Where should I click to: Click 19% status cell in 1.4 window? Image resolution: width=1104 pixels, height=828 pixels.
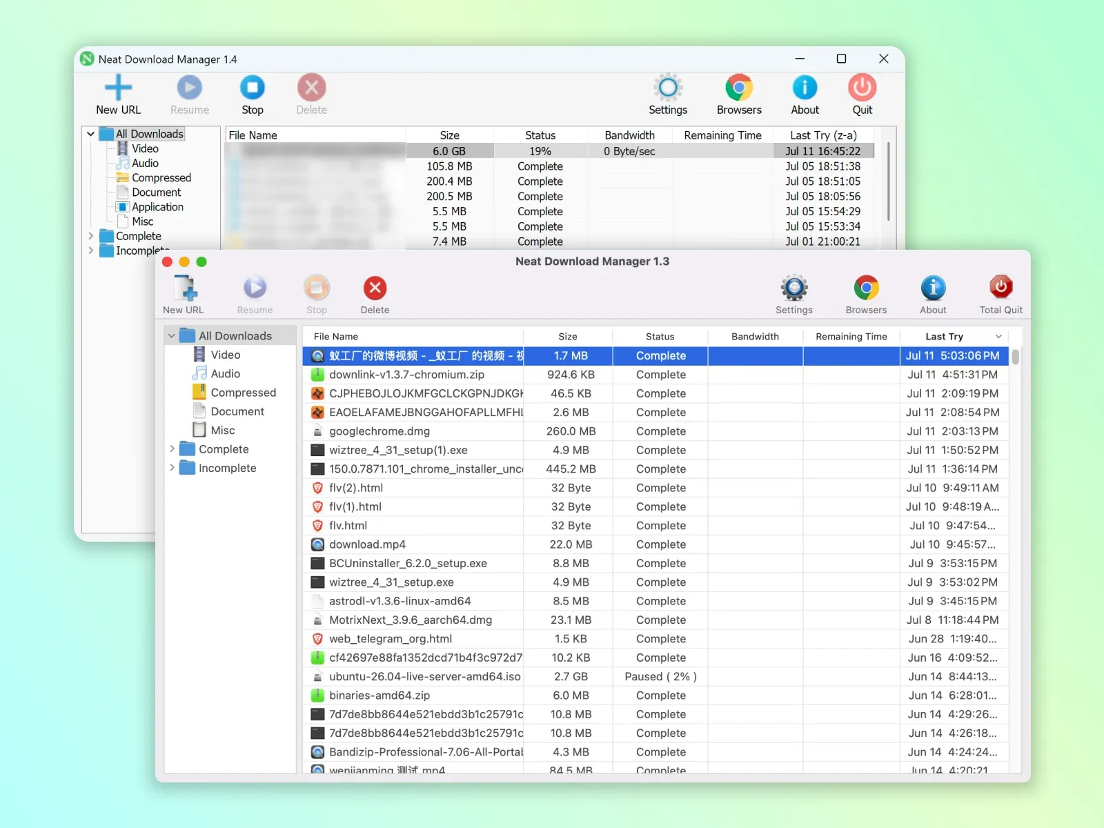(540, 151)
